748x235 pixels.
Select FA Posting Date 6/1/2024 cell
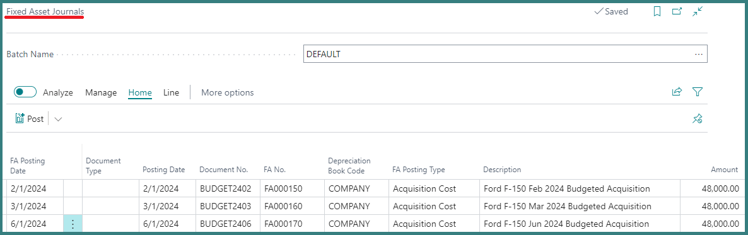point(35,224)
